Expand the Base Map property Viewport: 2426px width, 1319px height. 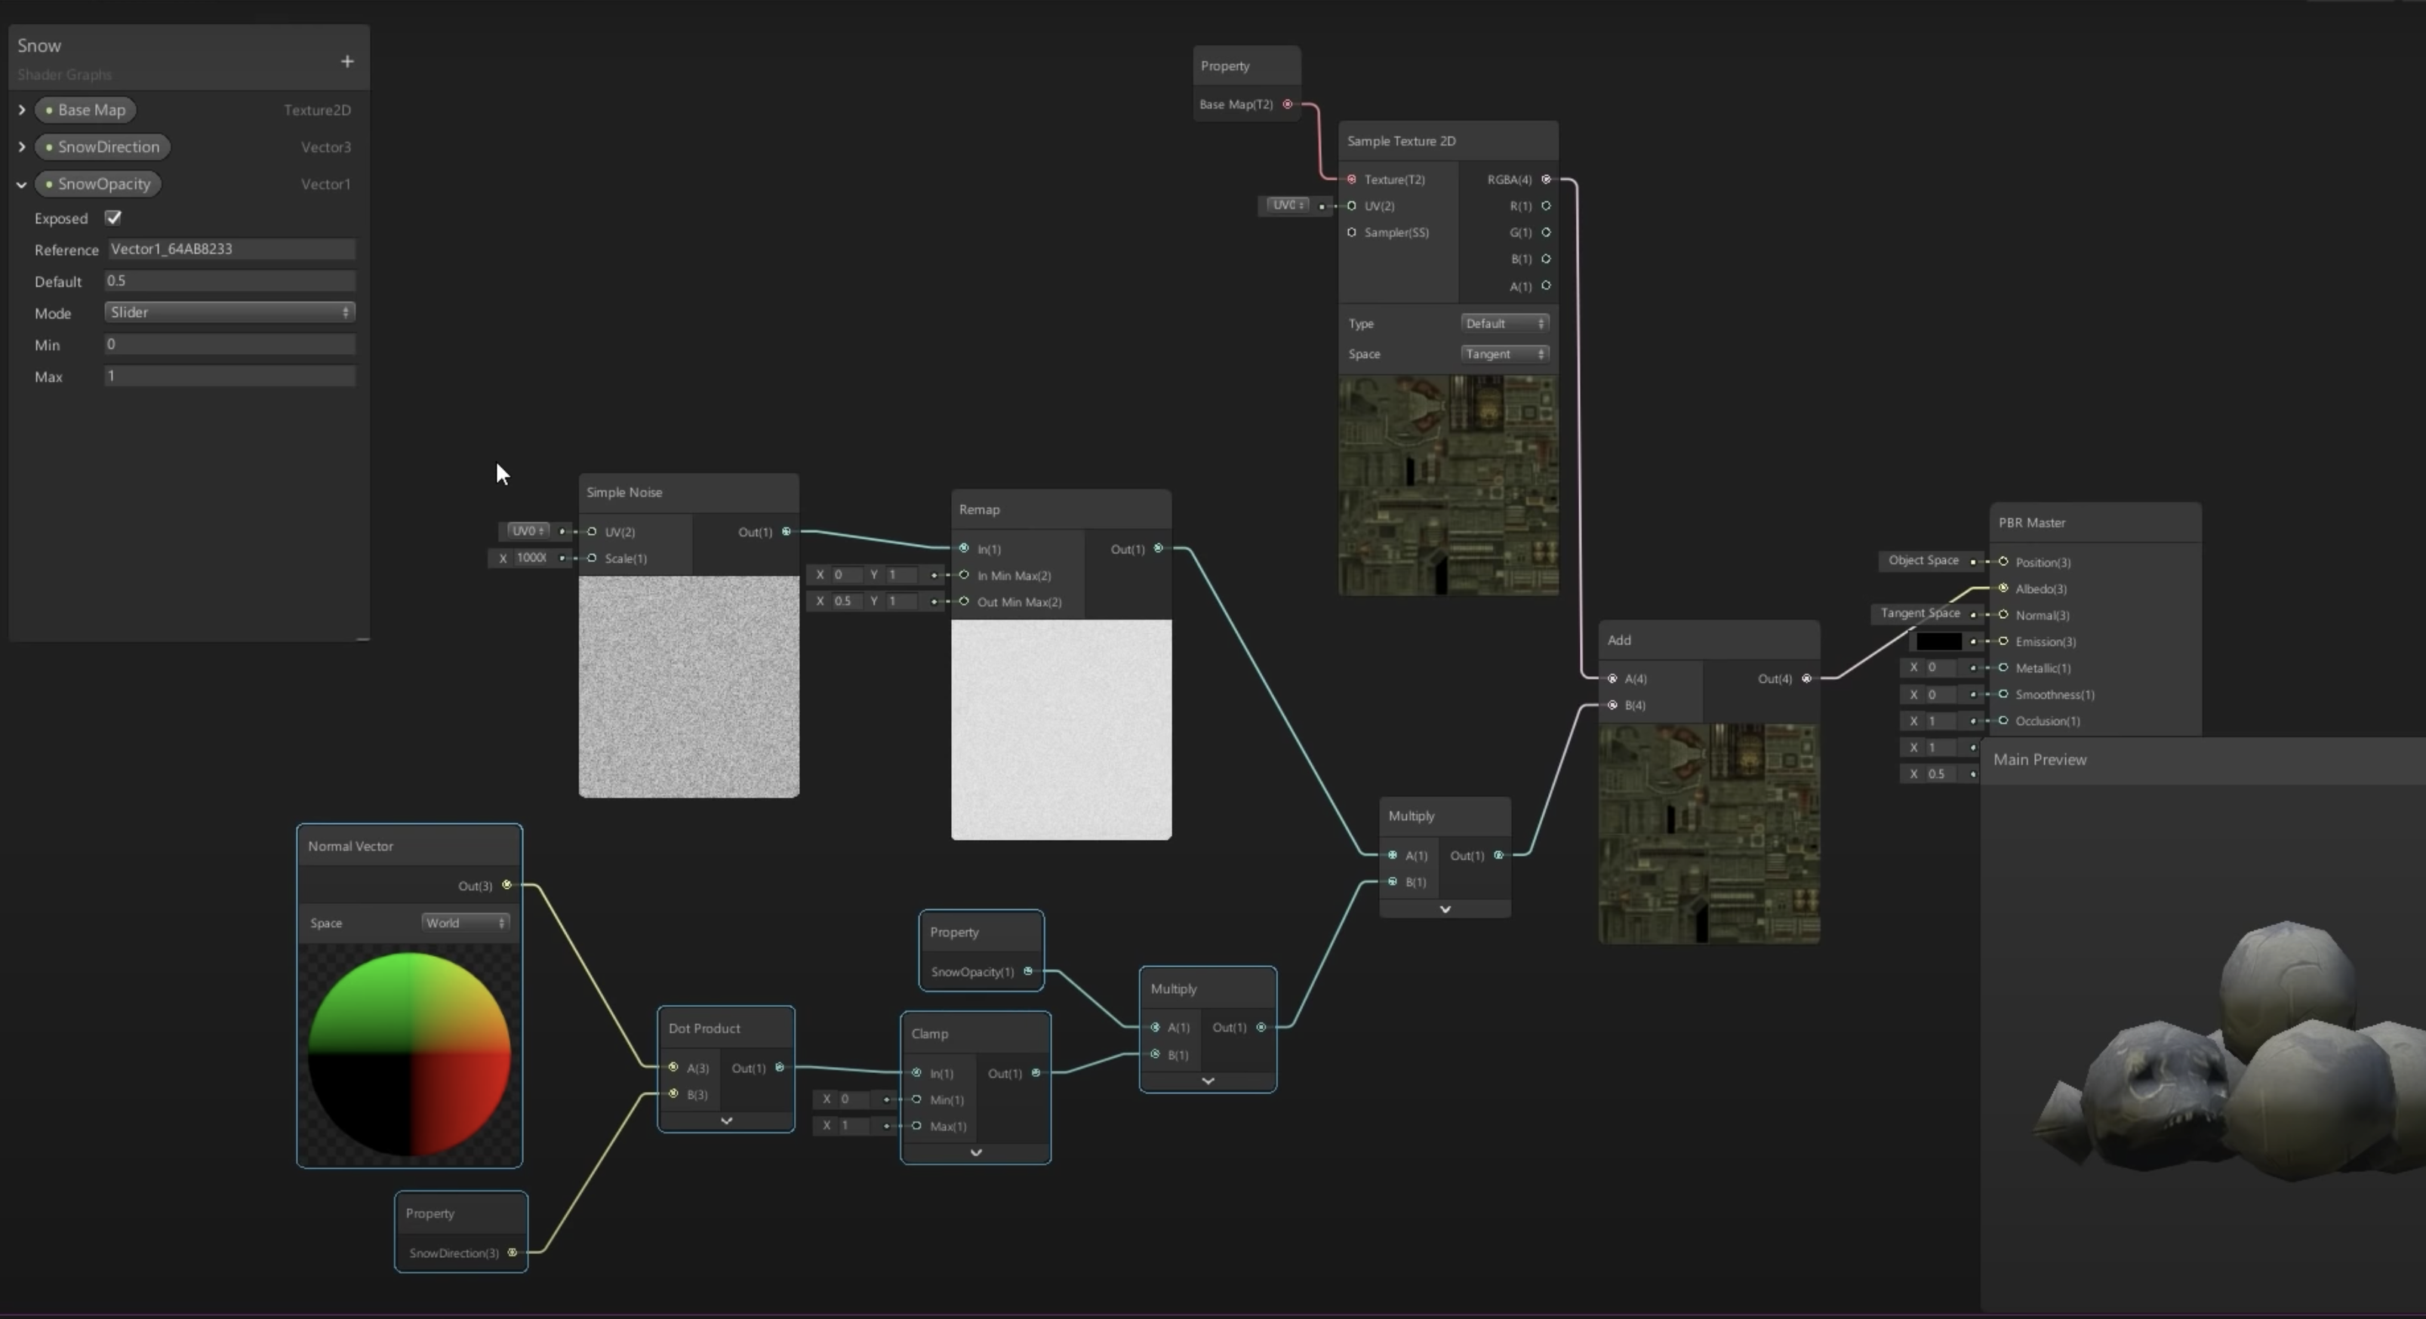pos(22,110)
